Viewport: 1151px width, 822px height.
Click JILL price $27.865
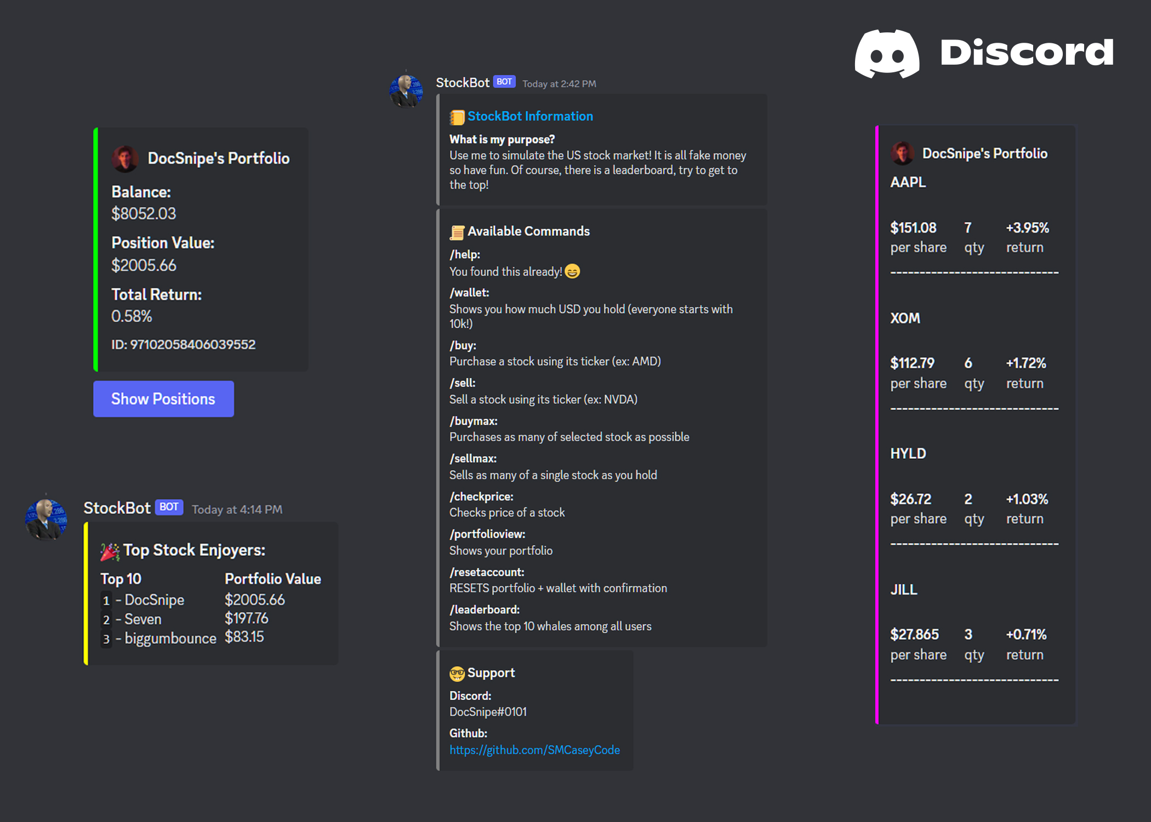(x=914, y=635)
